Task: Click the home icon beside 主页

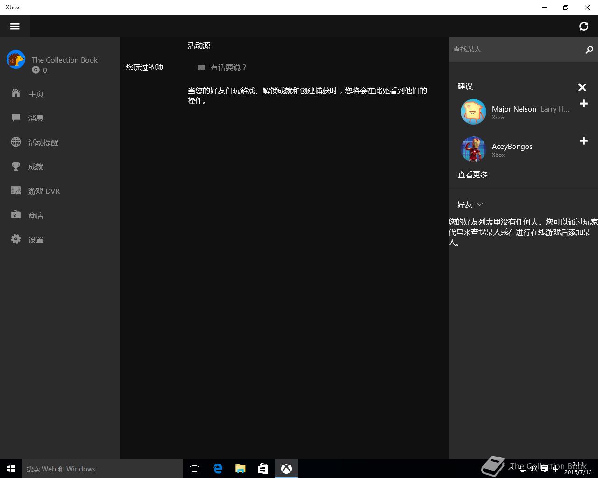Action: [x=16, y=93]
